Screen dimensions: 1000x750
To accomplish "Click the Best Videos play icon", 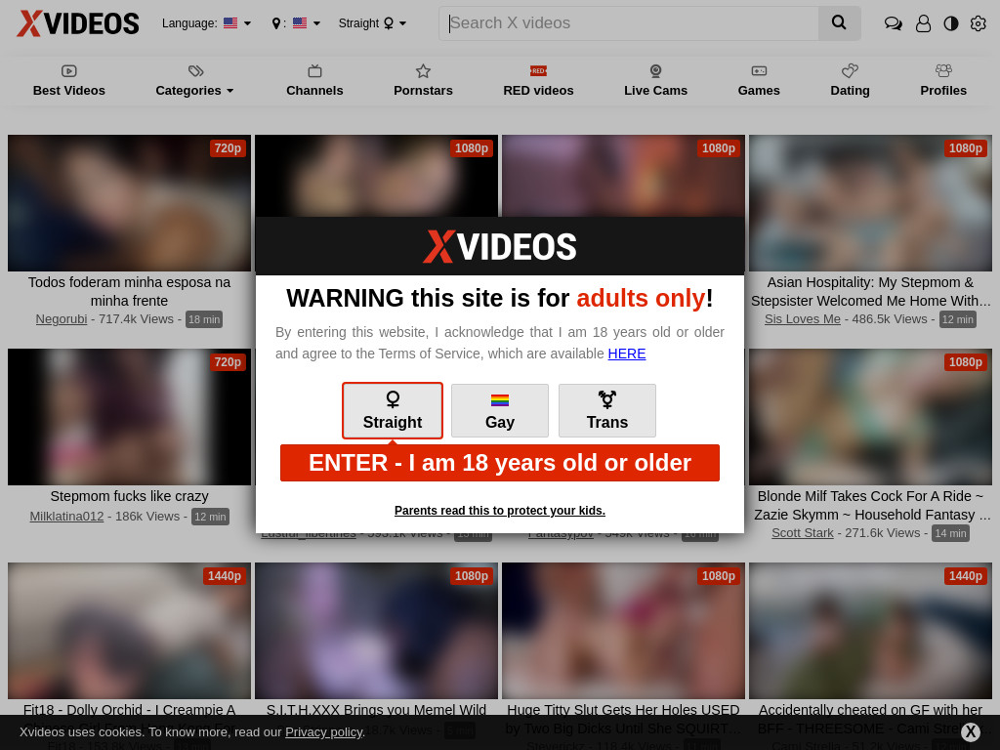I will point(68,71).
